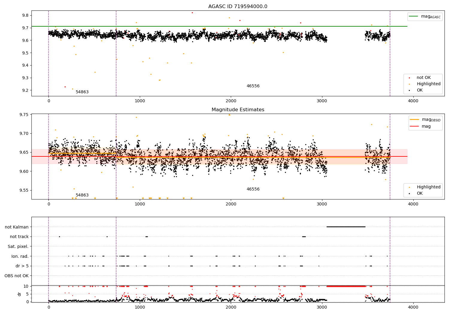Click the 5 tick on the dr axis

pos(27,294)
